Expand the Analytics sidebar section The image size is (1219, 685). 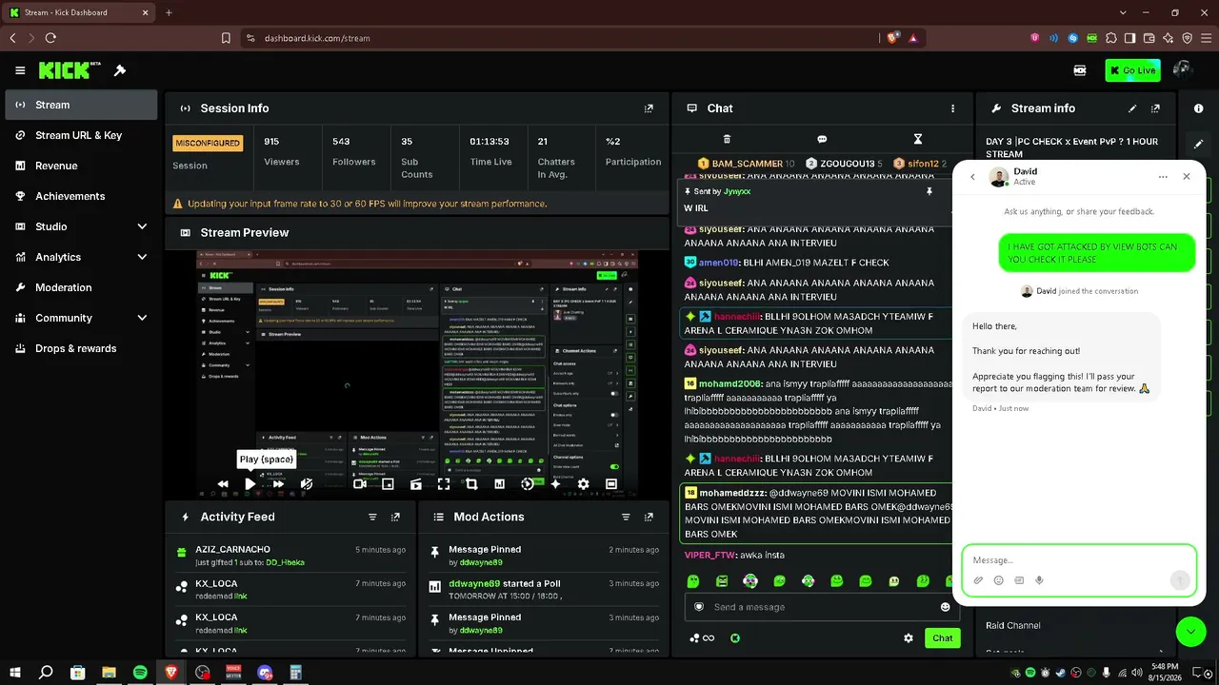(142, 257)
